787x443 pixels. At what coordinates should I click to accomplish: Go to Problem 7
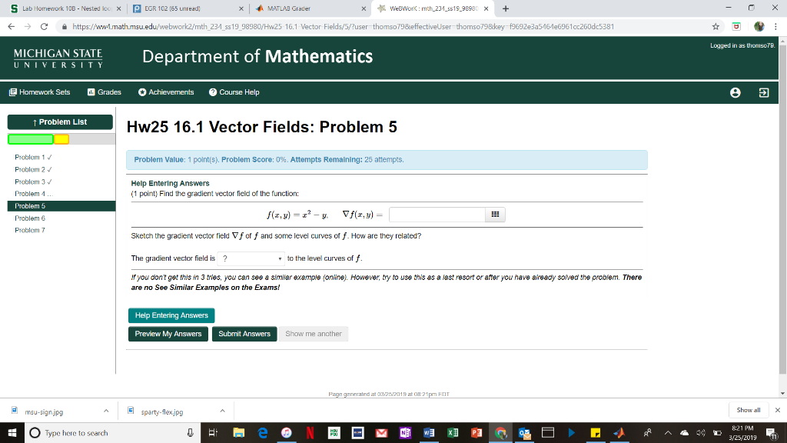pos(30,231)
